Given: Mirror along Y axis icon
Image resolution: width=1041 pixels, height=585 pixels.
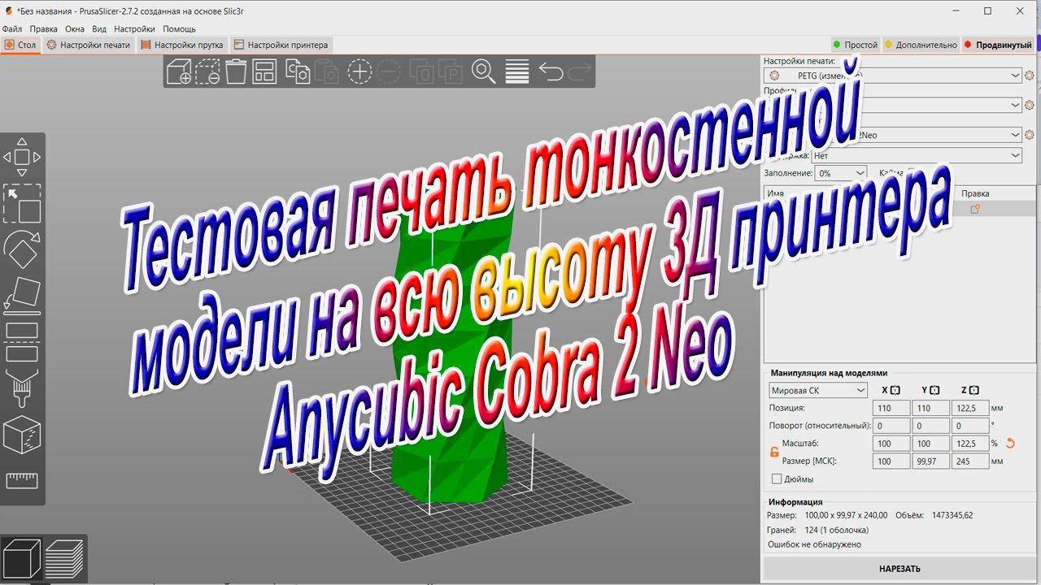Looking at the screenshot, I should [935, 391].
